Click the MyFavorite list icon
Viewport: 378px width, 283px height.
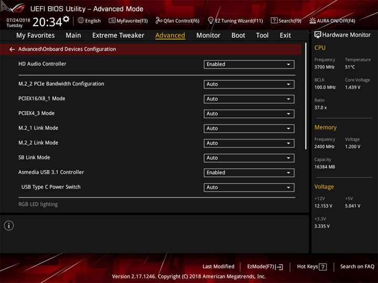(x=112, y=20)
